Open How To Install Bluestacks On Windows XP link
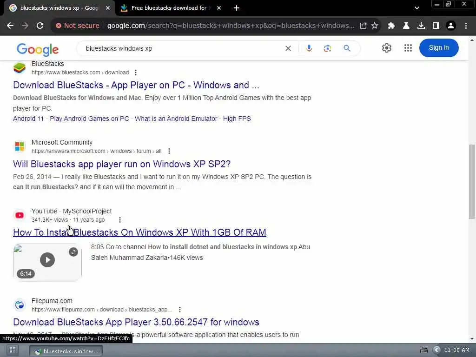Screen dimensions: 476x357 click(x=139, y=232)
